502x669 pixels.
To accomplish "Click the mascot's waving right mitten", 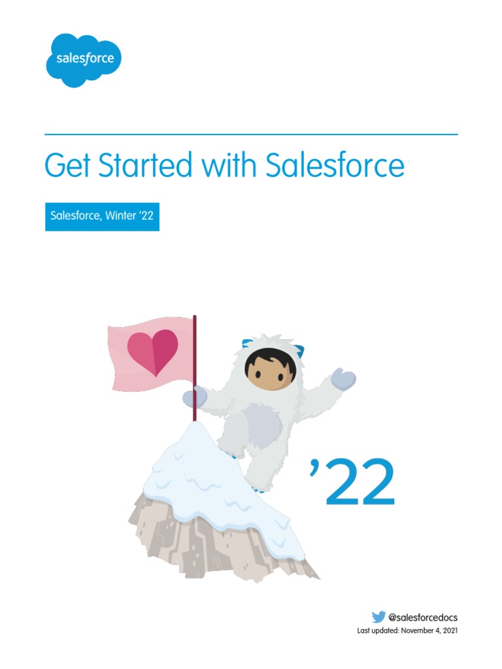I will 343,379.
